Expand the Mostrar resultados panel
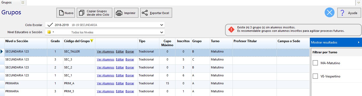This screenshot has height=96, width=362. pyautogui.click(x=336, y=42)
